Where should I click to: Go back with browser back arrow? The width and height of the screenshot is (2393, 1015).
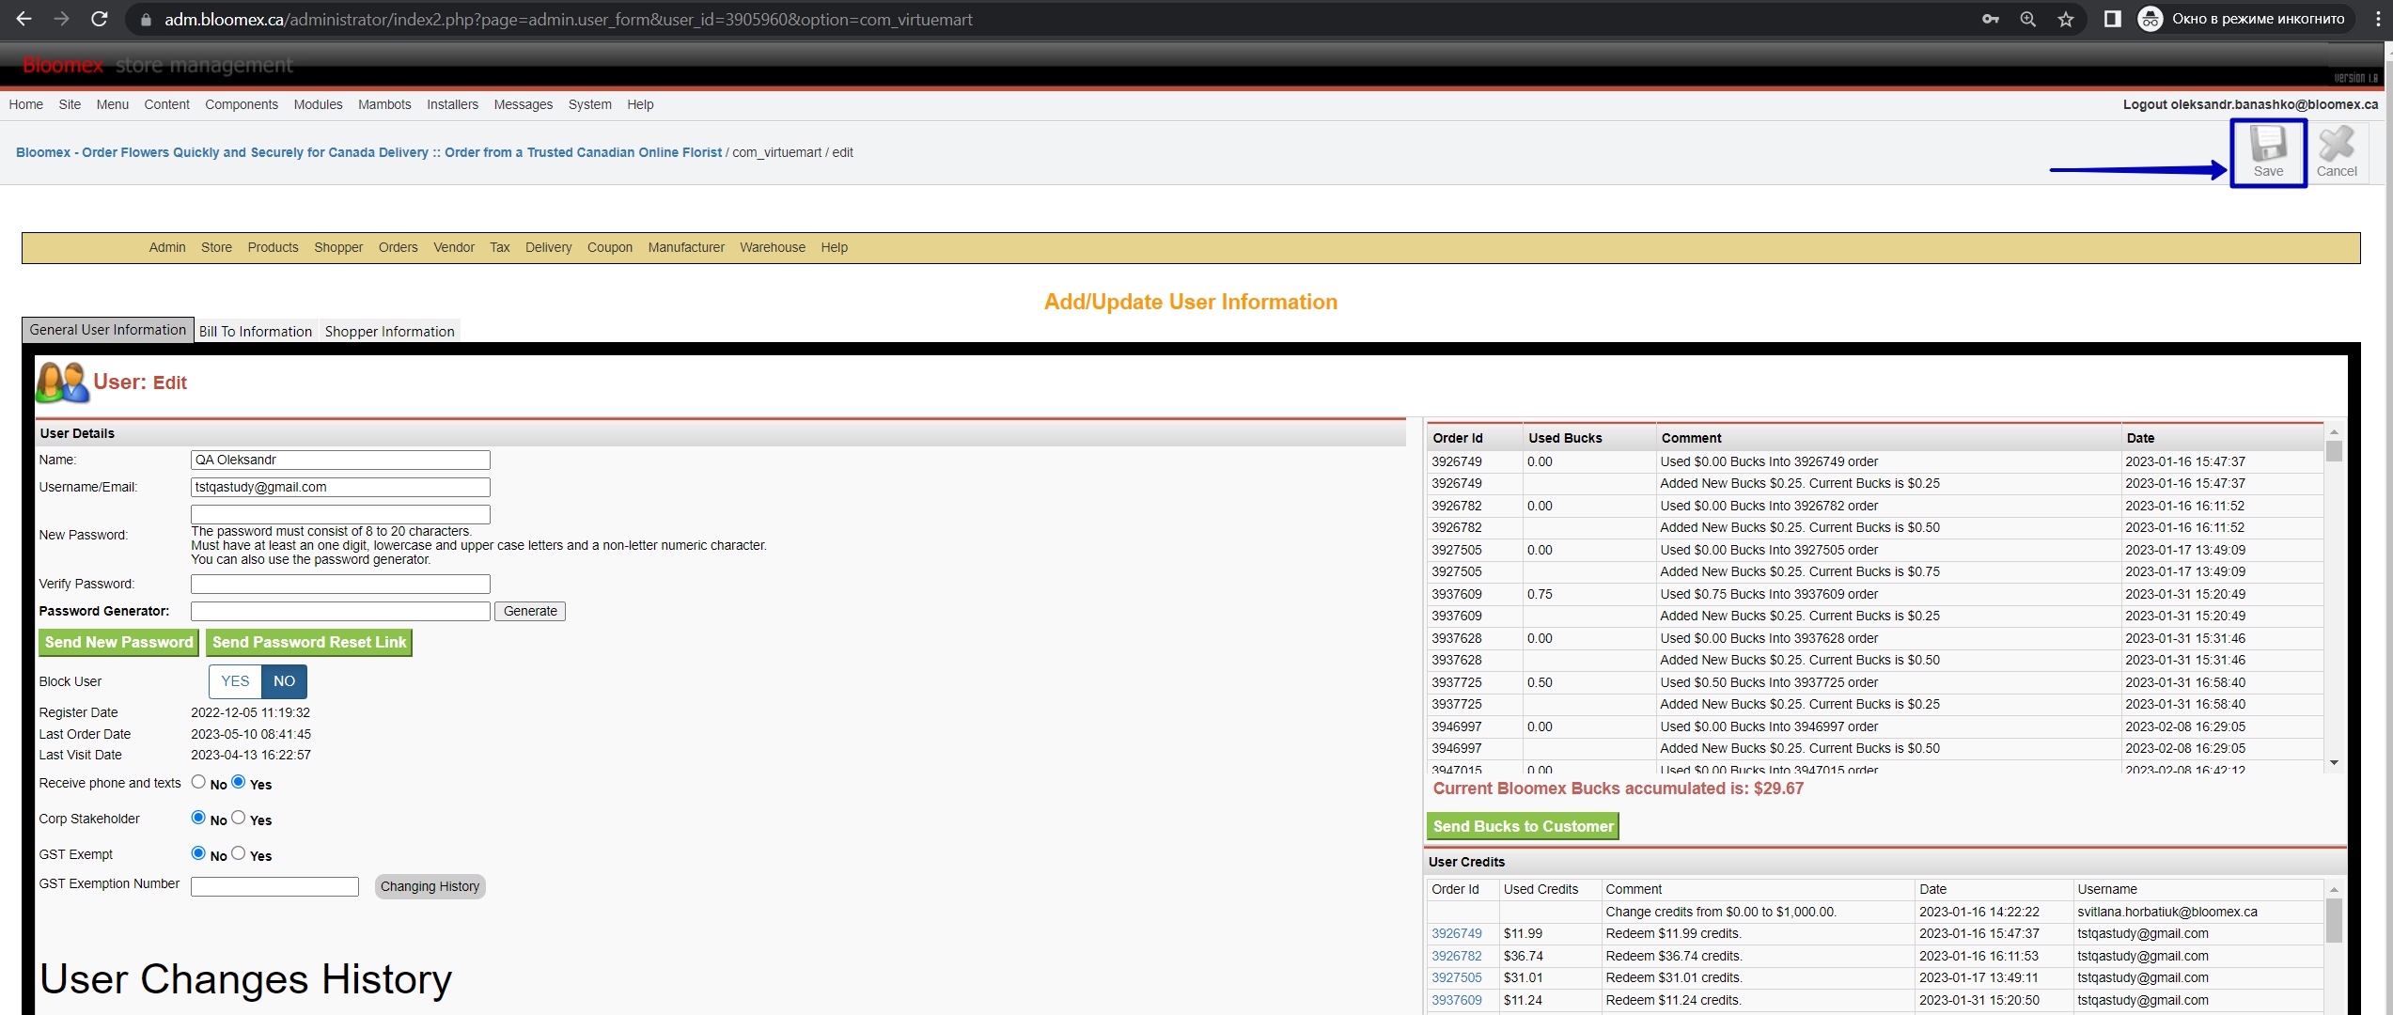tap(24, 19)
